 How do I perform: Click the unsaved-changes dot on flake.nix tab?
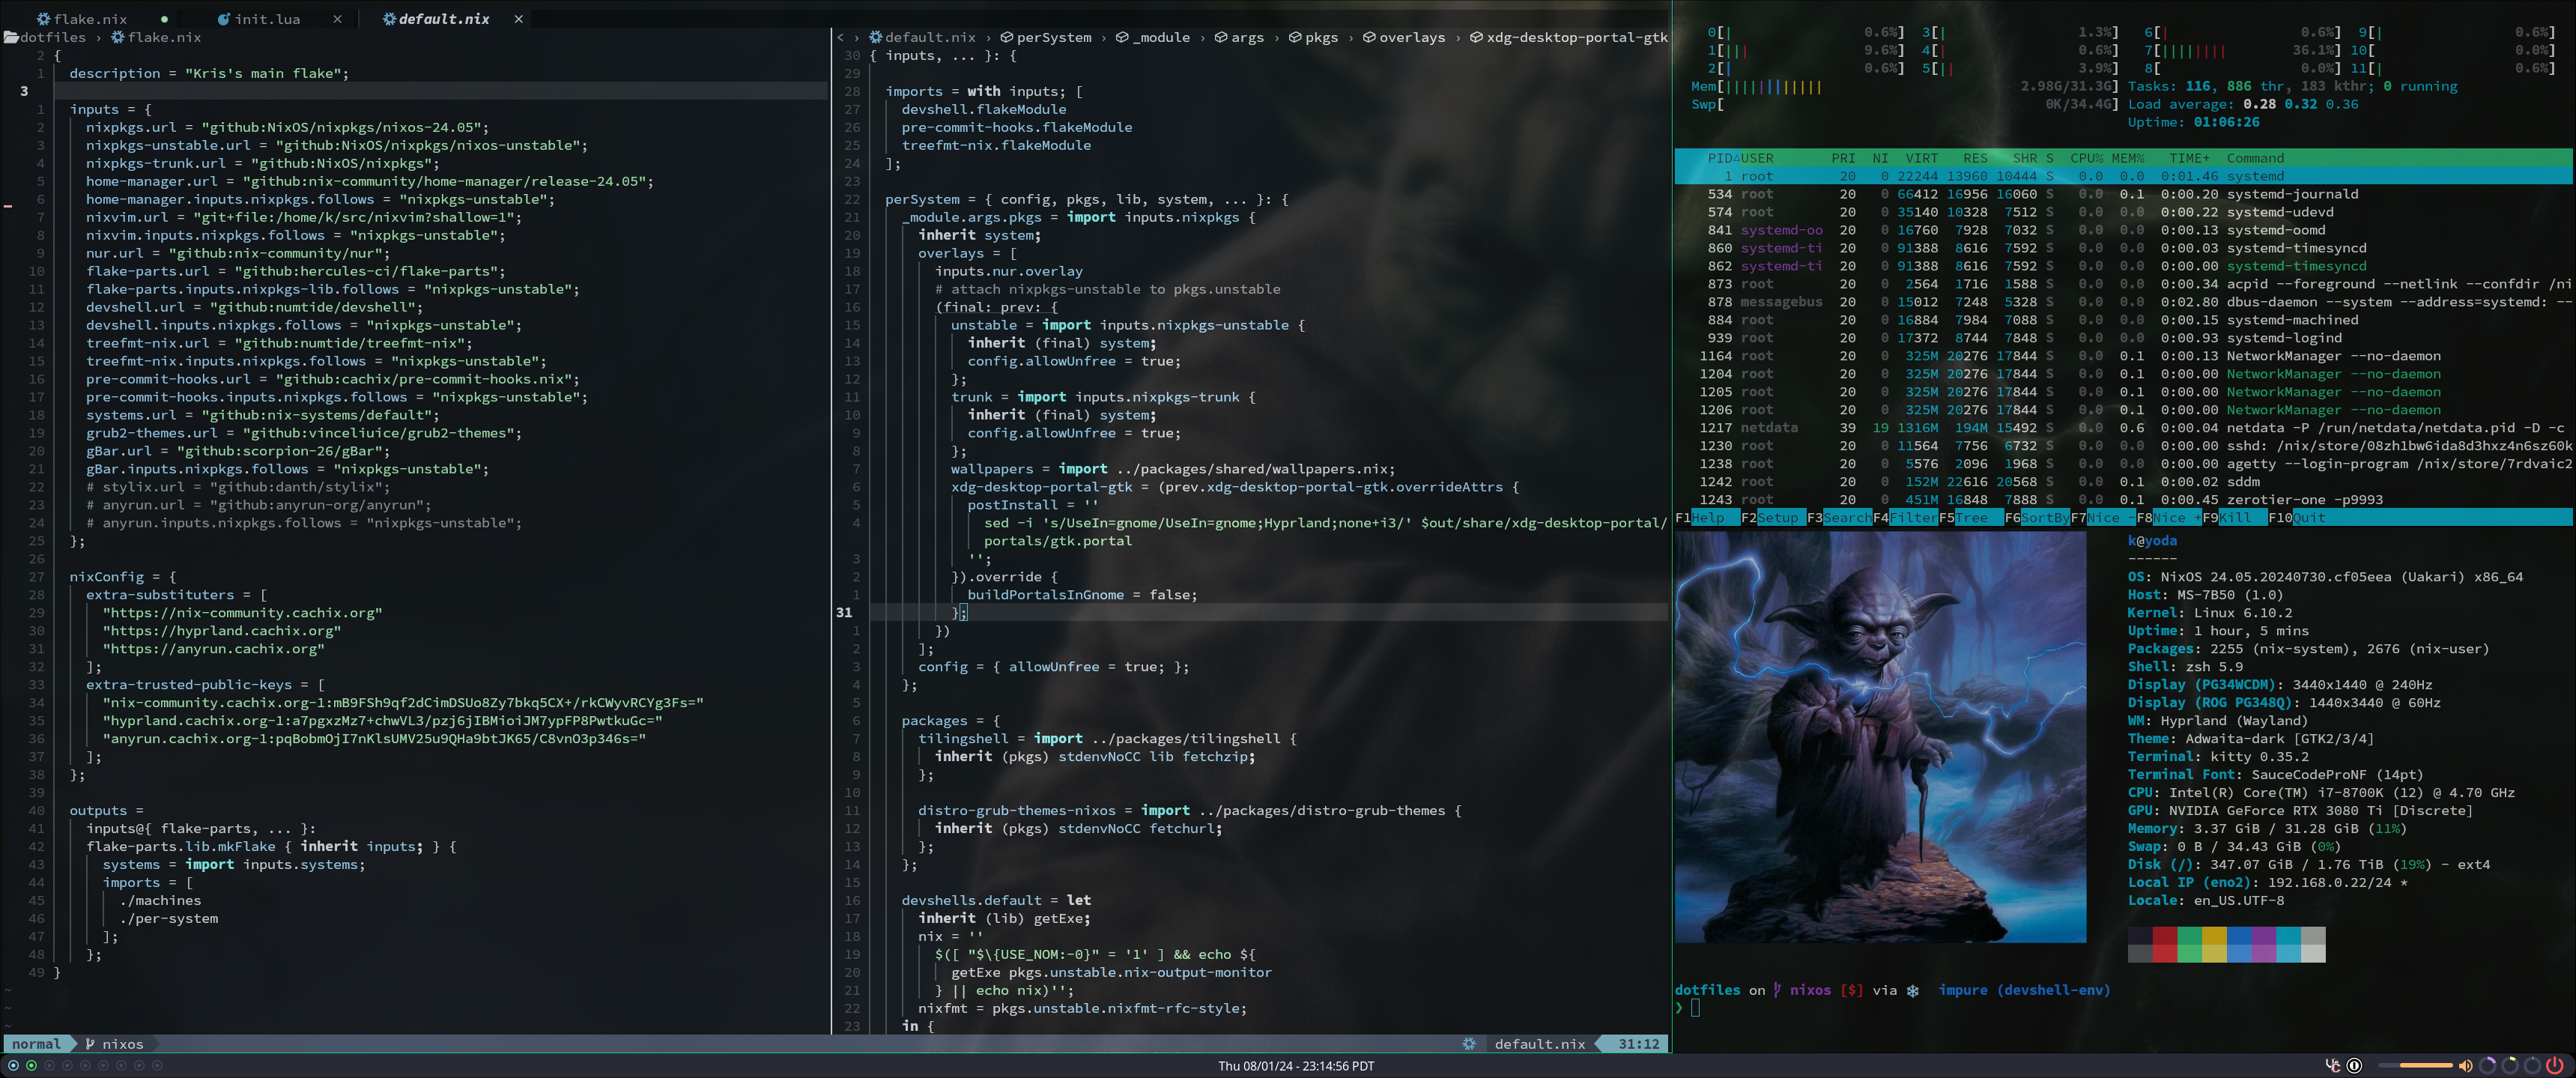pyautogui.click(x=164, y=19)
